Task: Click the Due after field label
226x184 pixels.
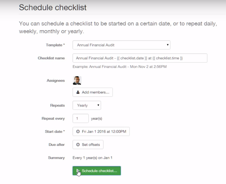Action: 57,145
